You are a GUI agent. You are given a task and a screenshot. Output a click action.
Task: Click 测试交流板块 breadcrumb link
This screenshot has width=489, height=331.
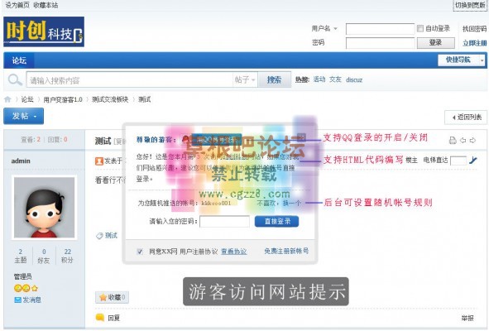110,99
